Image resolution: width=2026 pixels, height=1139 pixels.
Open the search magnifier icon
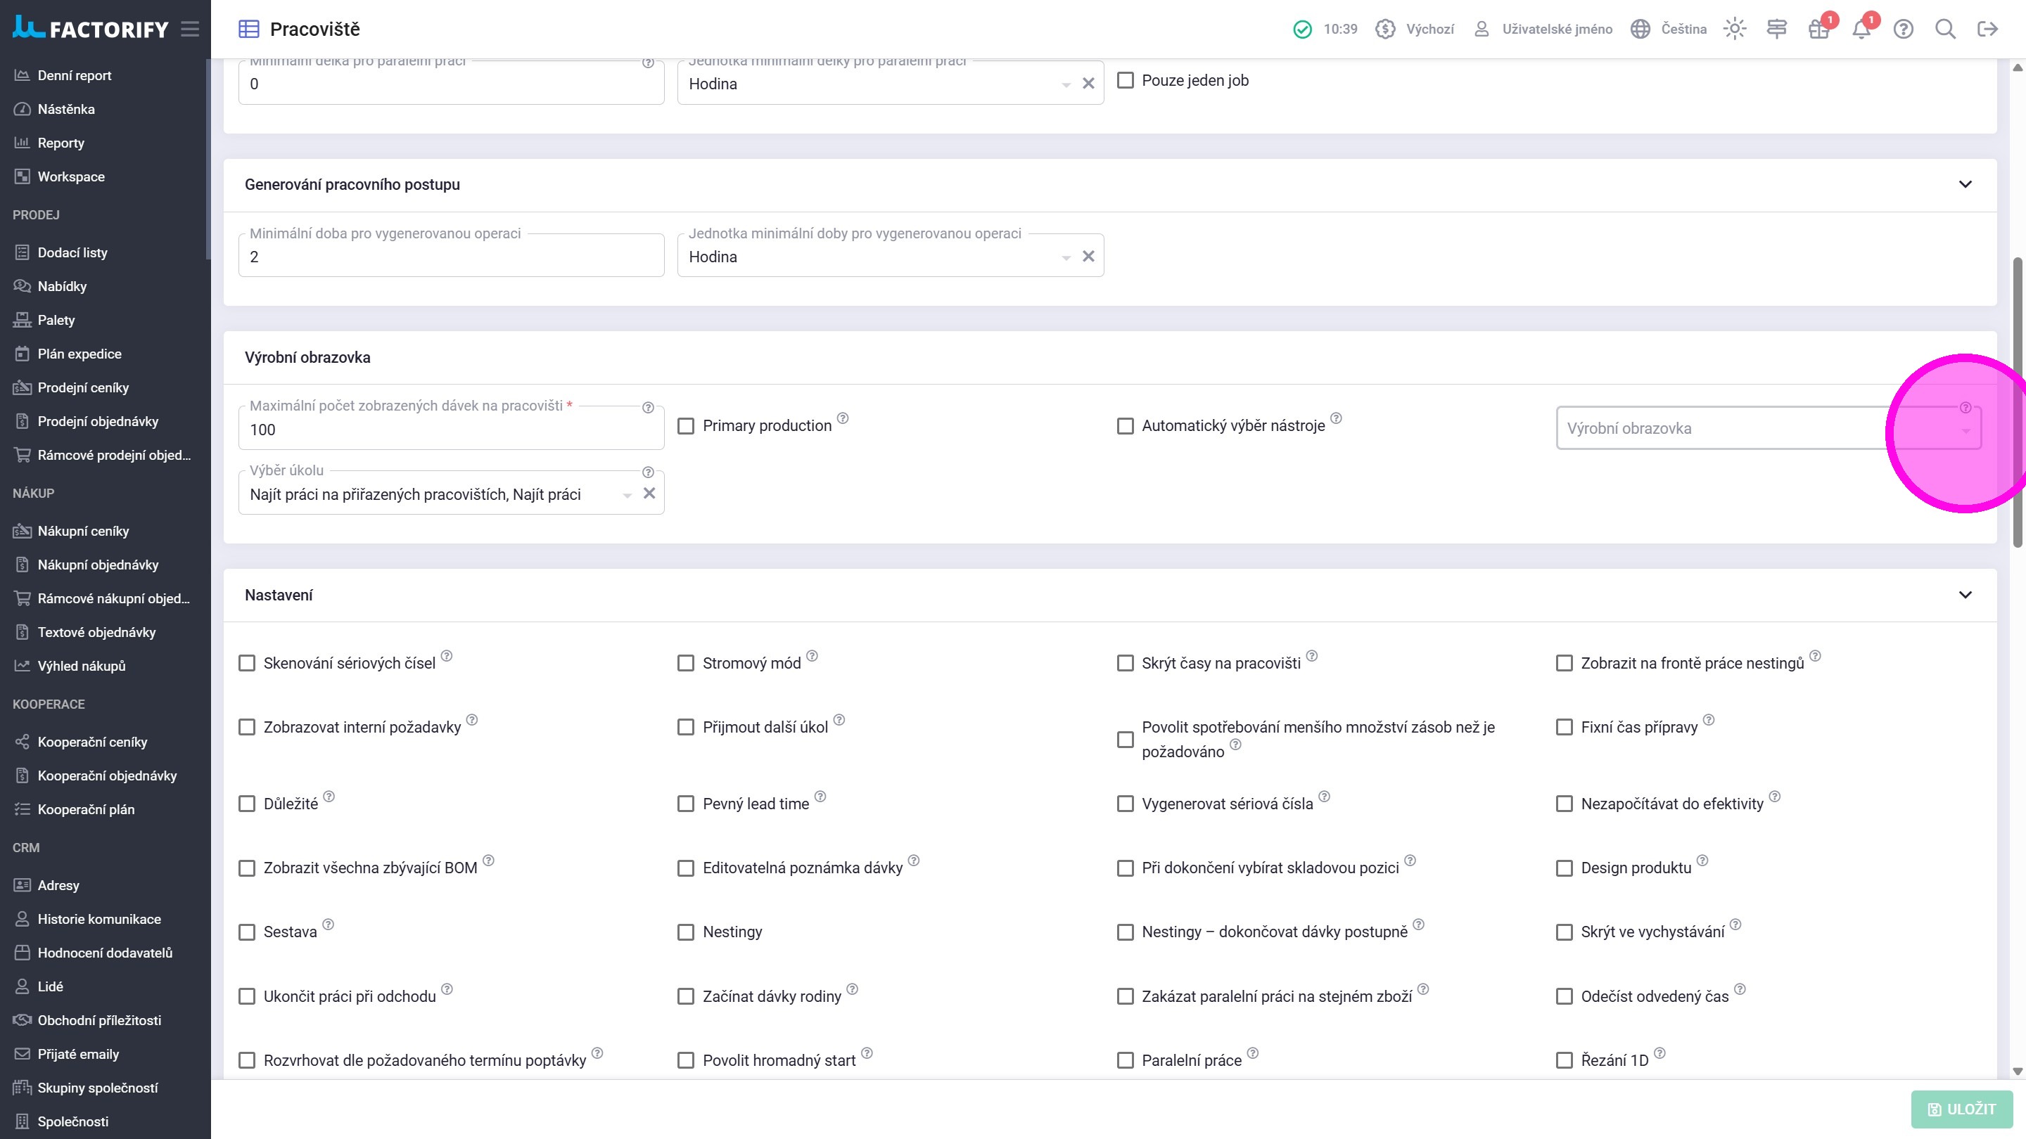(x=1945, y=29)
